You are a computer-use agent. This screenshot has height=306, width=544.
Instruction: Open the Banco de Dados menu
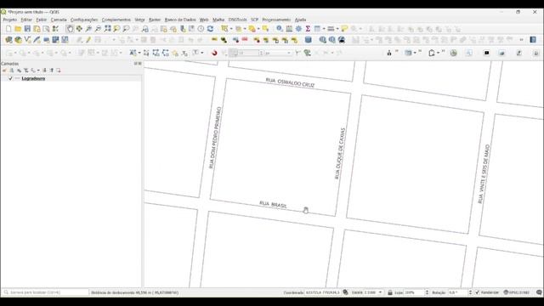pyautogui.click(x=180, y=20)
